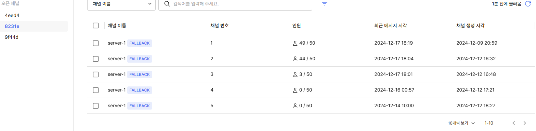Screen dimensions: 536x131
Task: Click the magnifier search icon
Action: (x=167, y=4)
